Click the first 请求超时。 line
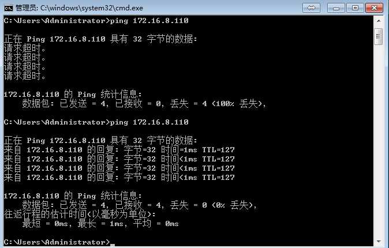The height and width of the screenshot is (248, 389). pyautogui.click(x=25, y=48)
